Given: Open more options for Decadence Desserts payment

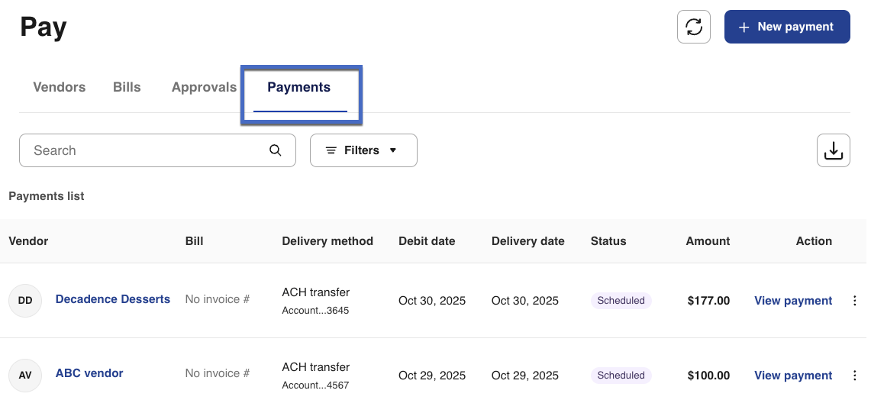Looking at the screenshot, I should pos(854,301).
